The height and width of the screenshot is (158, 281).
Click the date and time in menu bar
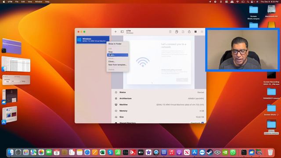tap(270, 2)
